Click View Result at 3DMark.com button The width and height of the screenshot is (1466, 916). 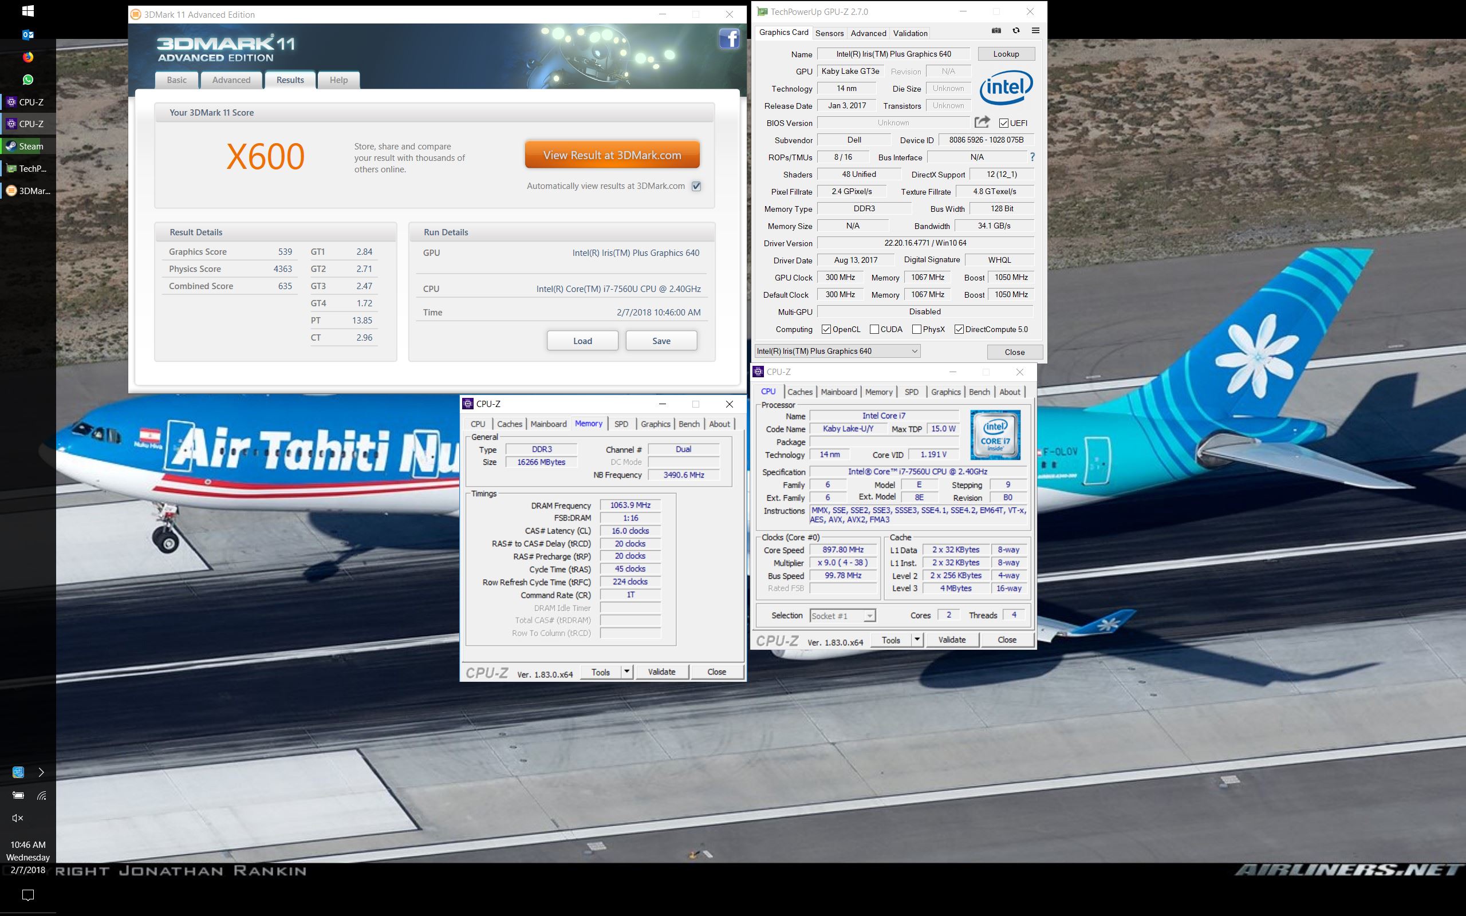pyautogui.click(x=612, y=155)
